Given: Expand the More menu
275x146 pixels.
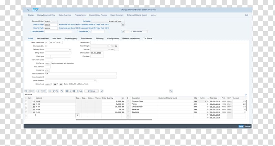Looking at the screenshot, I should (x=153, y=15).
